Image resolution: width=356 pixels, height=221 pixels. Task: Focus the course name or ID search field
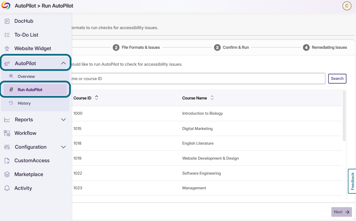(x=198, y=79)
